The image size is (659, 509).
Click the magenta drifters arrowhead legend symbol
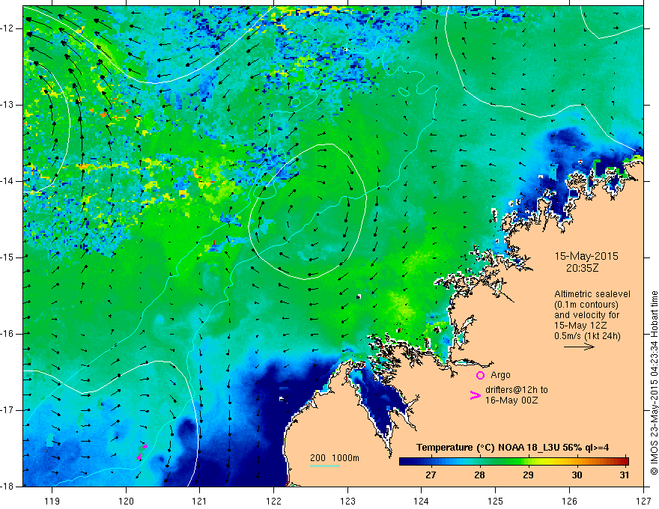(x=475, y=395)
